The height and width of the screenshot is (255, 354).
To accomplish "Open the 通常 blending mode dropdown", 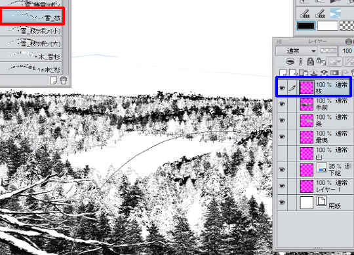I will tap(296, 51).
